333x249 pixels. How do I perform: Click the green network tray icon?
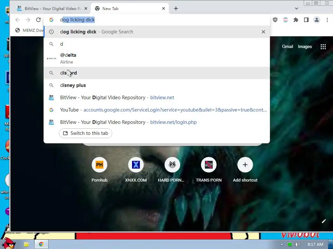289,244
